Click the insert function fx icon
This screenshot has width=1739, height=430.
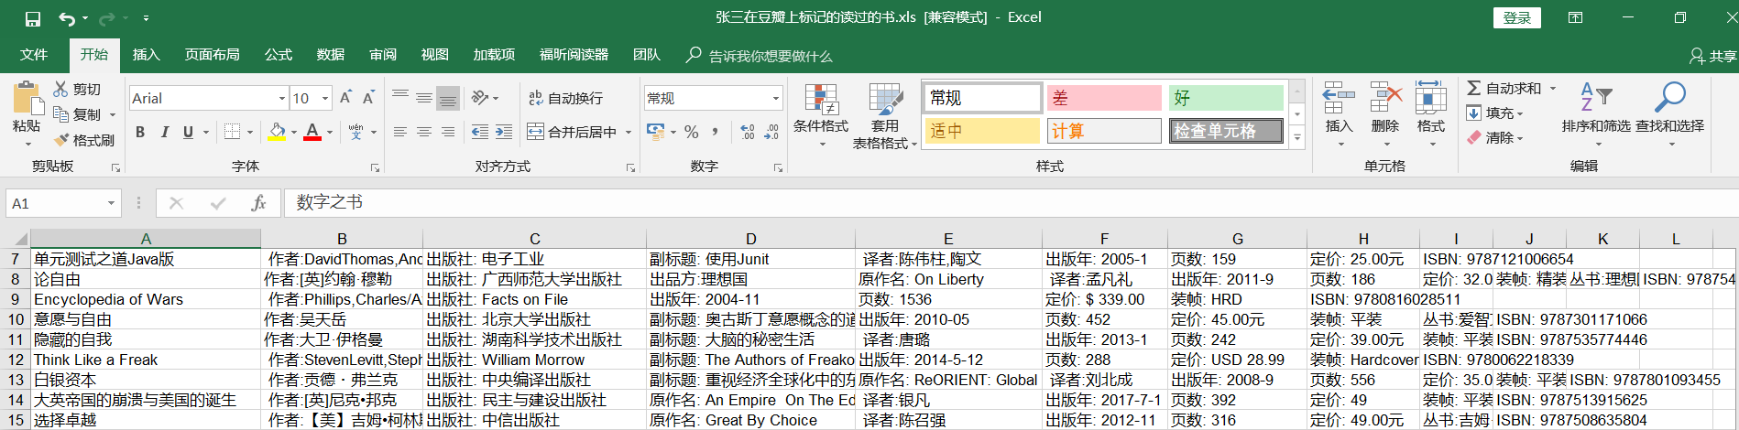pos(258,203)
